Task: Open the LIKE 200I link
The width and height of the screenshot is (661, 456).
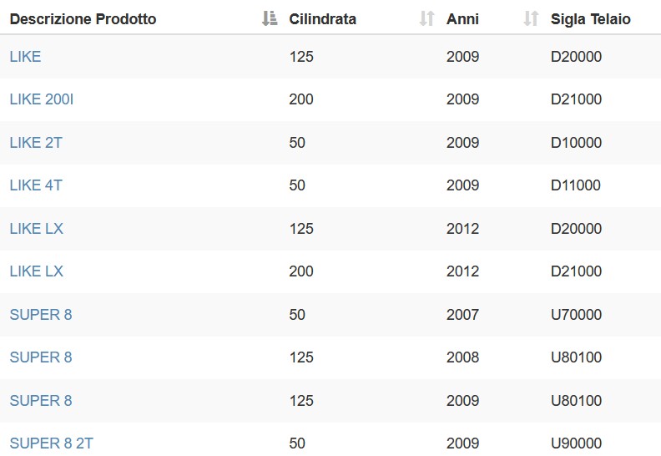Action: (42, 99)
